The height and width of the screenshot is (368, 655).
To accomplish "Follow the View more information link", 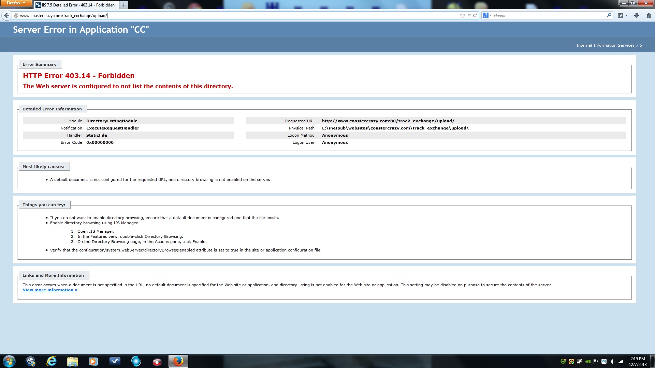I will tap(50, 290).
